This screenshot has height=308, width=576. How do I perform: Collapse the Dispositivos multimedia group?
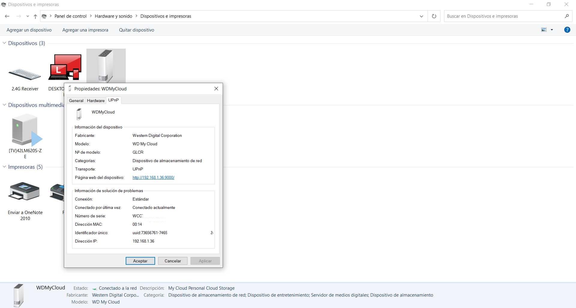[x=4, y=105]
